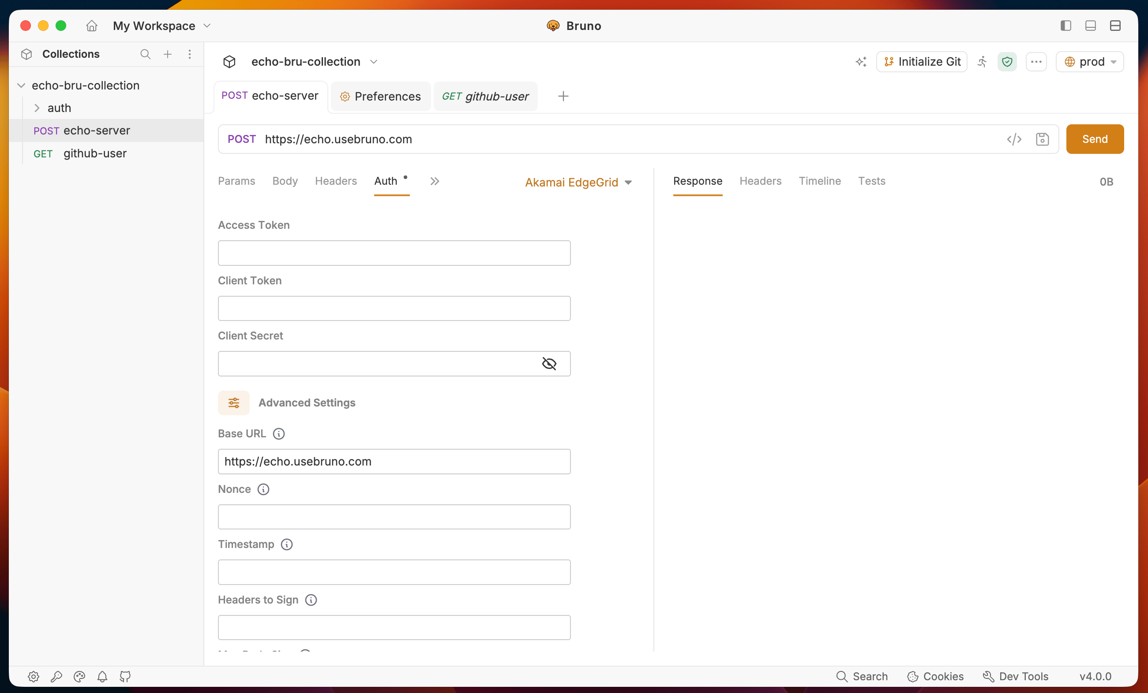Open the collection more options menu
1148x693 pixels.
[x=1036, y=61]
